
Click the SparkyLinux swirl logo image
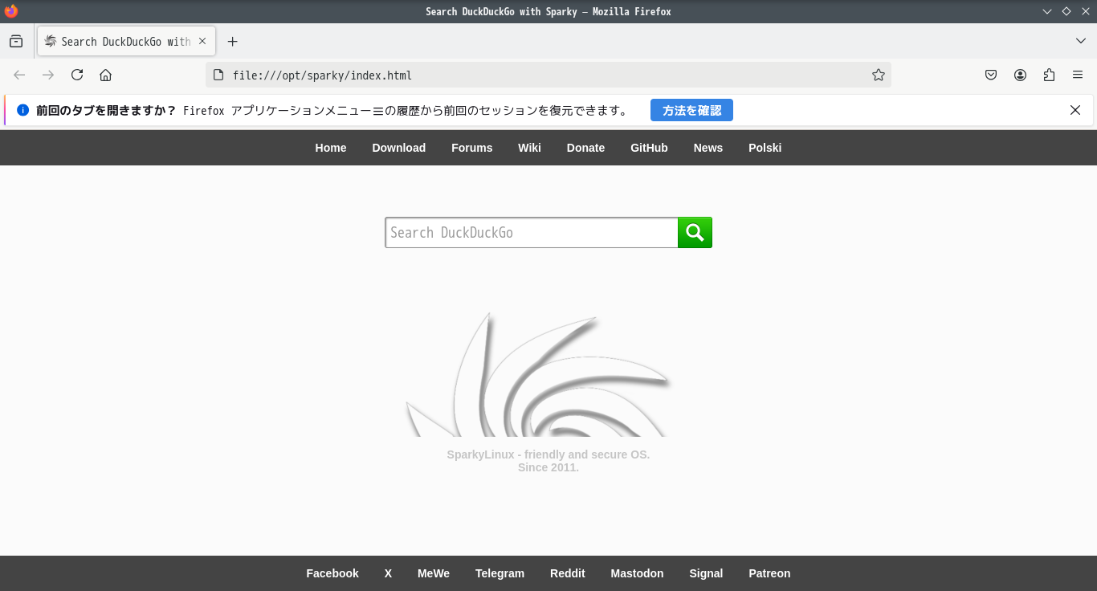538,374
